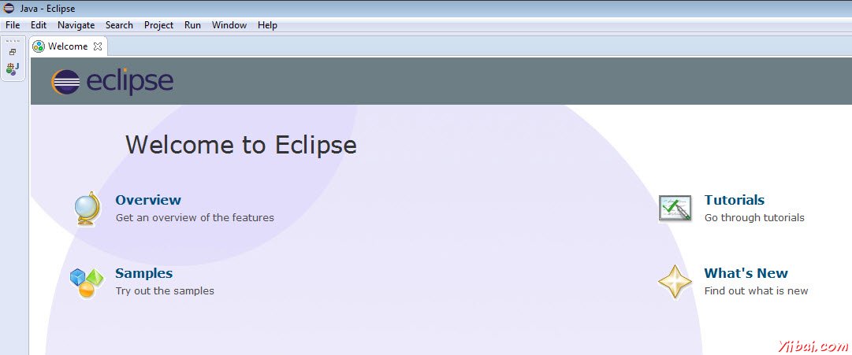Select the Welcome tab
Viewport: 852px width, 355px height.
68,46
